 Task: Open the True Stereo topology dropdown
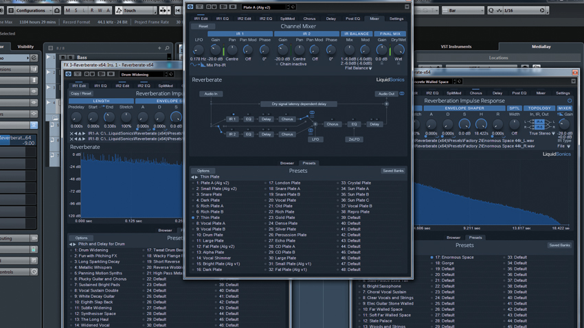pyautogui.click(x=542, y=134)
